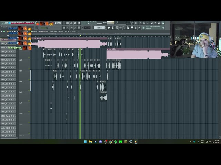The width and height of the screenshot is (221, 165).
Task: Click the tempo display 152
Action: tap(58, 23)
